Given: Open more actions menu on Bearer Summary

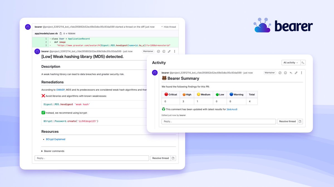Looking at the screenshot, I should pyautogui.click(x=302, y=73).
